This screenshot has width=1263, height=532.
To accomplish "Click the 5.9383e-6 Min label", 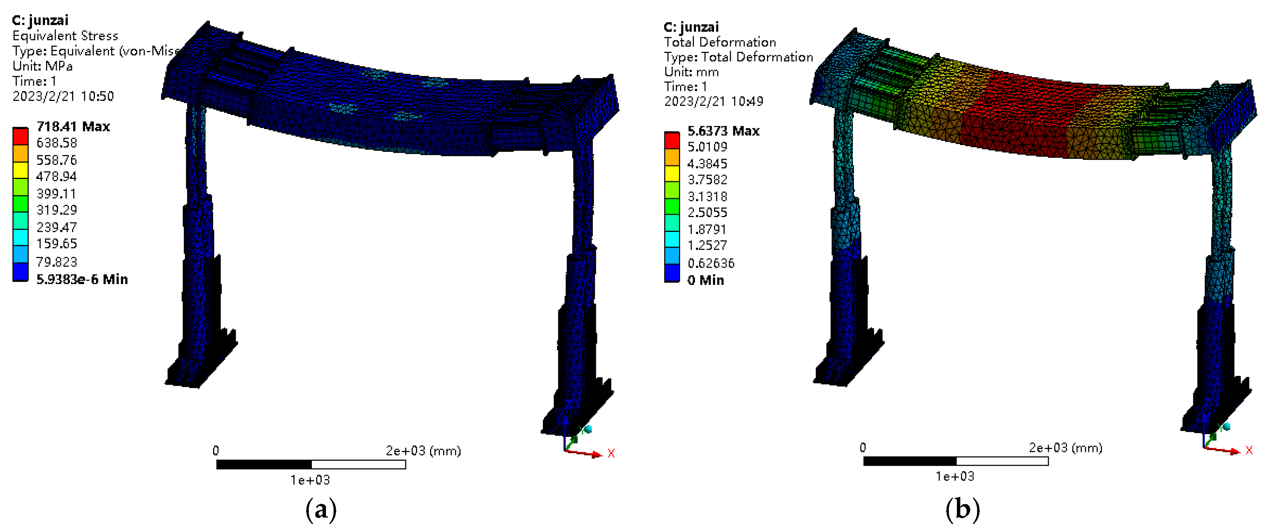I will coord(82,279).
